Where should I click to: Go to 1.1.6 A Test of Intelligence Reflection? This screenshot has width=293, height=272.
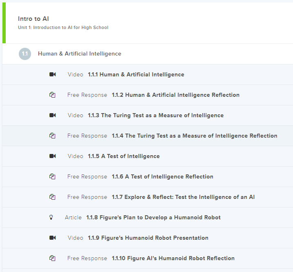coord(162,176)
